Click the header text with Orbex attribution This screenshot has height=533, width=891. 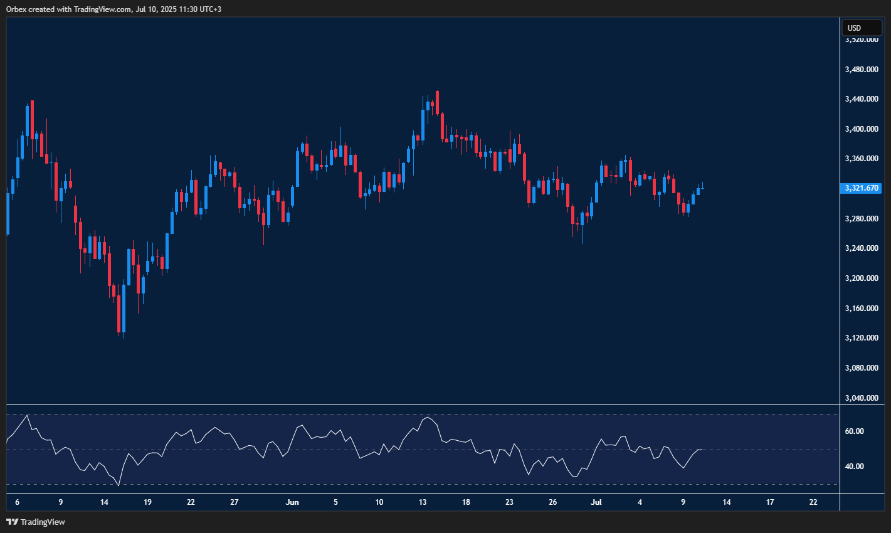click(x=113, y=9)
